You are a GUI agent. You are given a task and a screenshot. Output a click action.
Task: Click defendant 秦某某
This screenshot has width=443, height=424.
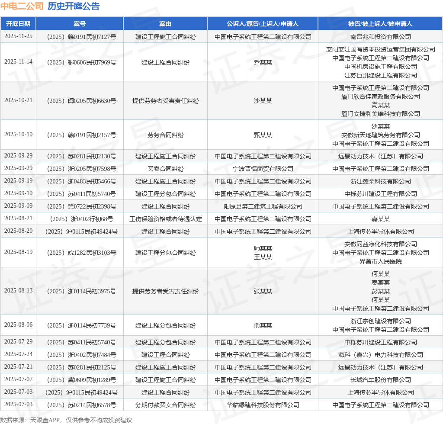pyautogui.click(x=381, y=283)
